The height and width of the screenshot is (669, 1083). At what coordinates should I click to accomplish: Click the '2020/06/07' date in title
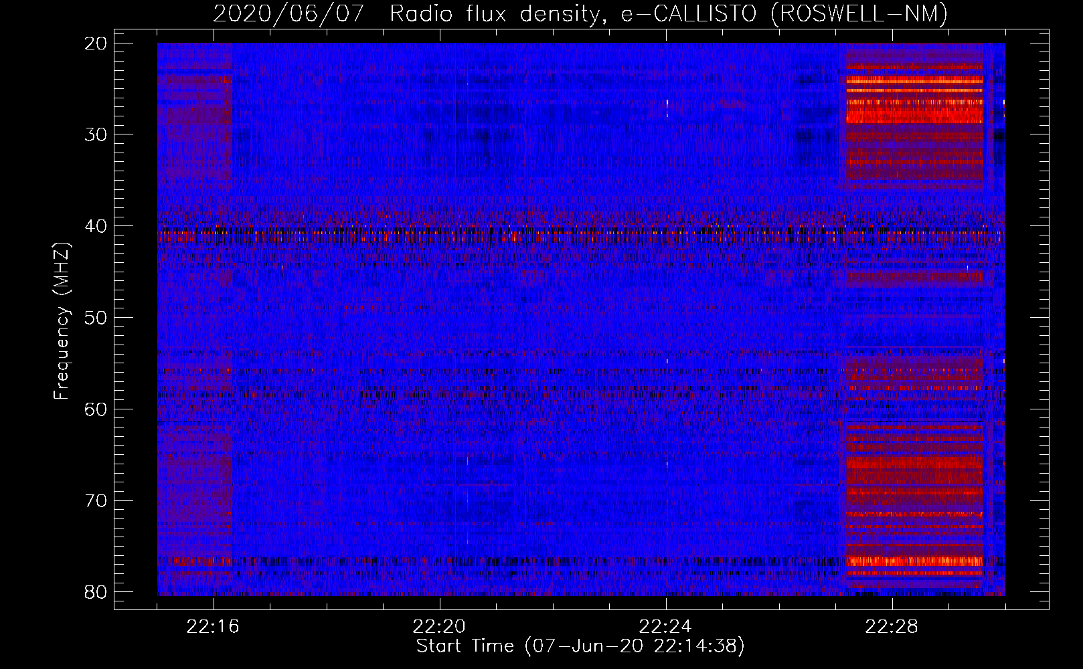click(x=288, y=13)
